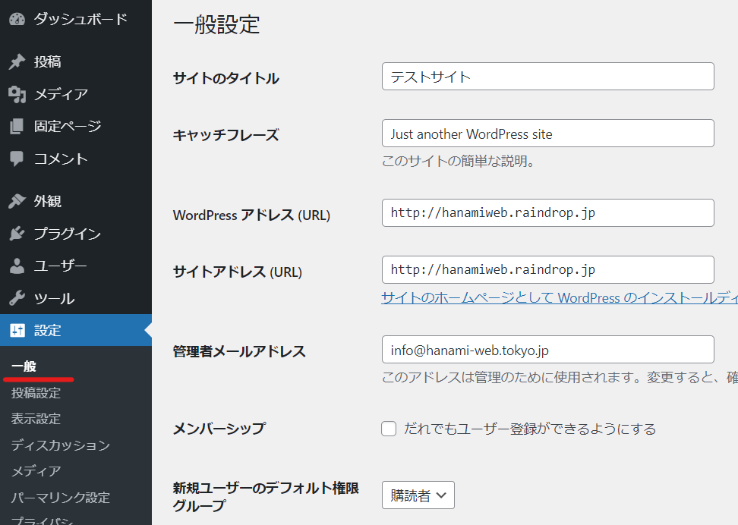
Task: Click the Site Title input field
Action: [x=548, y=76]
